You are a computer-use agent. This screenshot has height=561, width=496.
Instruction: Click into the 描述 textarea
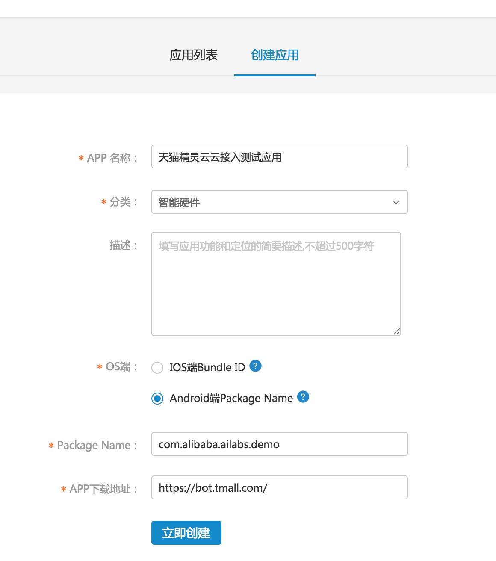276,284
